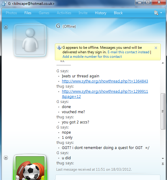This screenshot has width=167, height=180.
Task: Click E-mail this contact instead
Action: (128, 52)
